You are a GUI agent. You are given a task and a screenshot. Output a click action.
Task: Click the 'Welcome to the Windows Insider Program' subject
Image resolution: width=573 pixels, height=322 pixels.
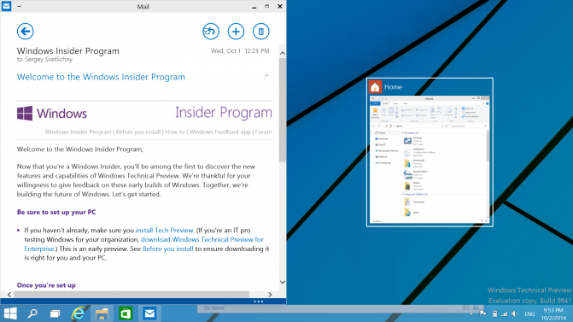(x=101, y=77)
